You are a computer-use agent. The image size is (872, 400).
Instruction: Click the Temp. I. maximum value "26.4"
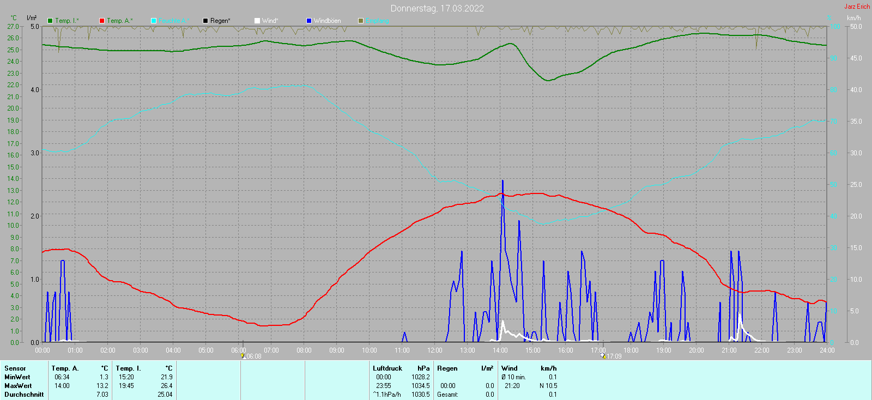[x=167, y=386]
